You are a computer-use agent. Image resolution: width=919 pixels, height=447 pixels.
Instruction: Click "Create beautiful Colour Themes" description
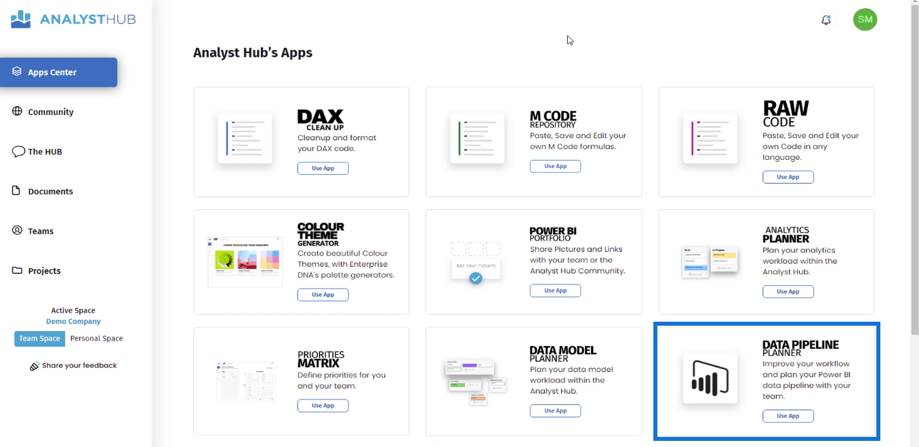[x=346, y=264]
